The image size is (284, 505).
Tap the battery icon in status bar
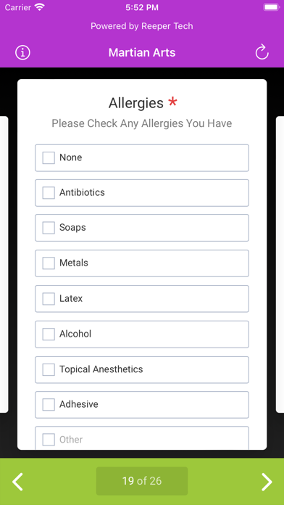coord(271,7)
